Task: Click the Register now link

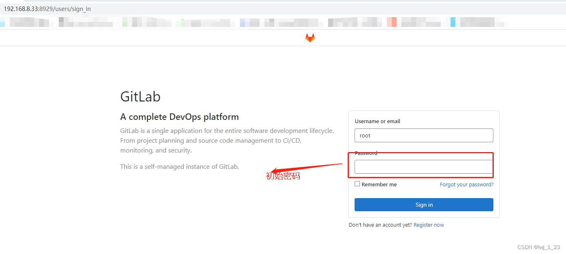Action: click(x=428, y=225)
